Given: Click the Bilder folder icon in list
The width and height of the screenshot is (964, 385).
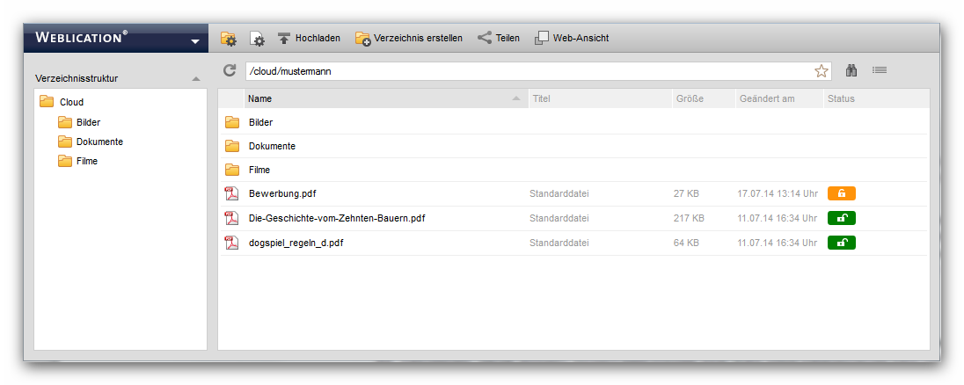Looking at the screenshot, I should [232, 122].
